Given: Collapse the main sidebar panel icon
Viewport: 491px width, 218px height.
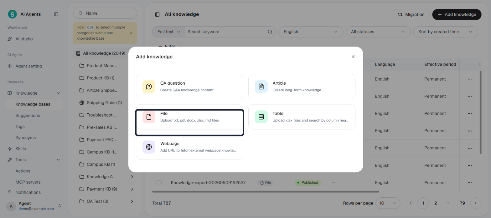Looking at the screenshot, I should tap(56, 14).
